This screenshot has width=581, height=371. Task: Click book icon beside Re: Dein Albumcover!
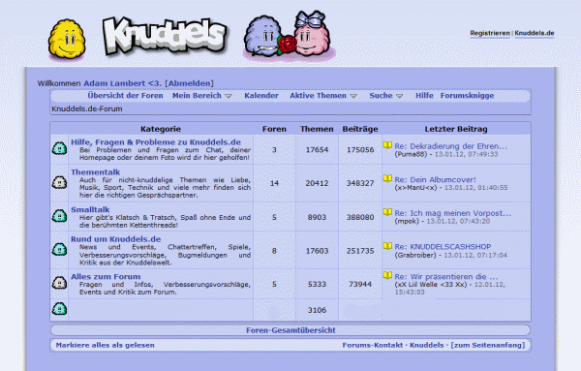pos(387,178)
